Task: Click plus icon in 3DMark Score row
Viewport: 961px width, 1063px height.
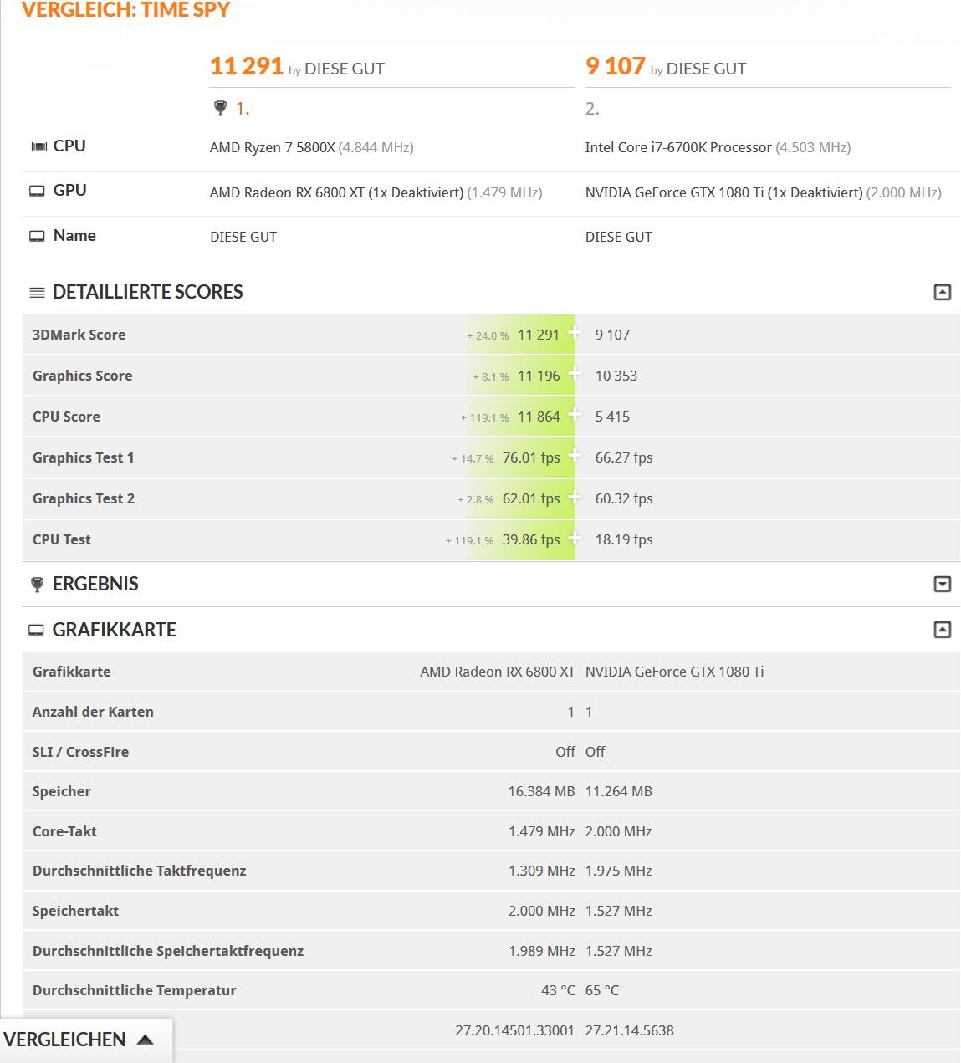Action: point(574,333)
